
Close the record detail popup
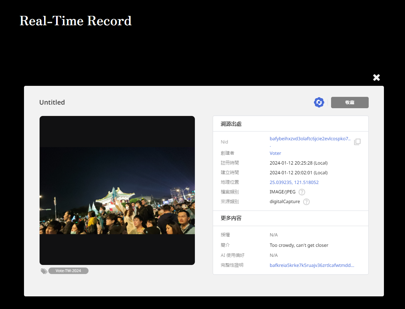pyautogui.click(x=376, y=77)
